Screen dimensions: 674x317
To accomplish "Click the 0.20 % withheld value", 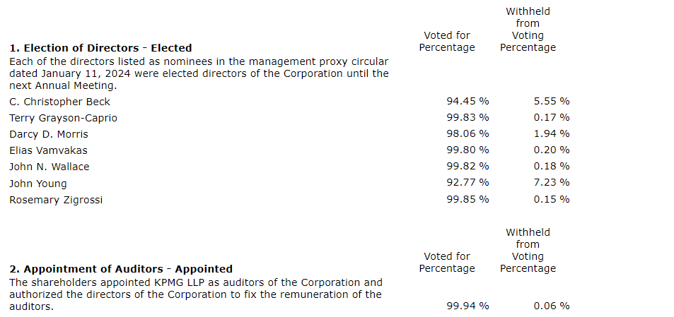I will pos(552,150).
